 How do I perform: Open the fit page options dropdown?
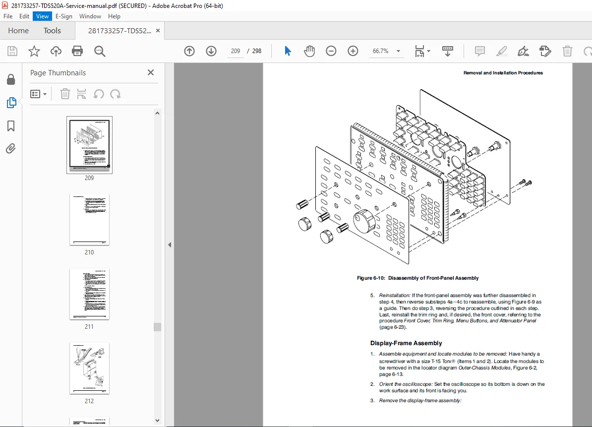point(422,51)
